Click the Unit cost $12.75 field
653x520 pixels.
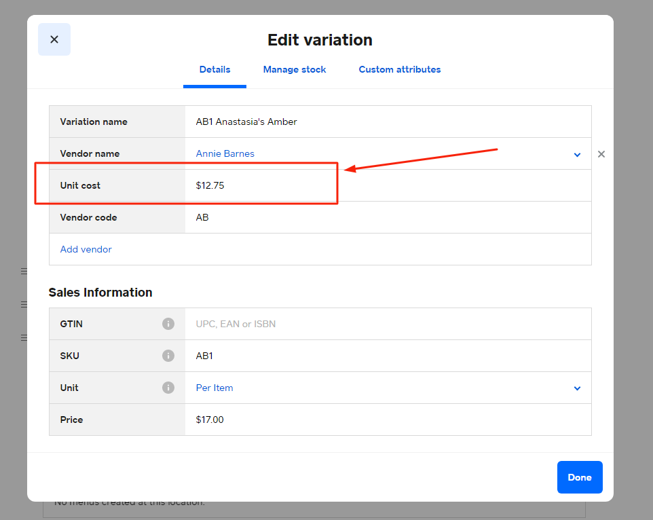(x=387, y=185)
